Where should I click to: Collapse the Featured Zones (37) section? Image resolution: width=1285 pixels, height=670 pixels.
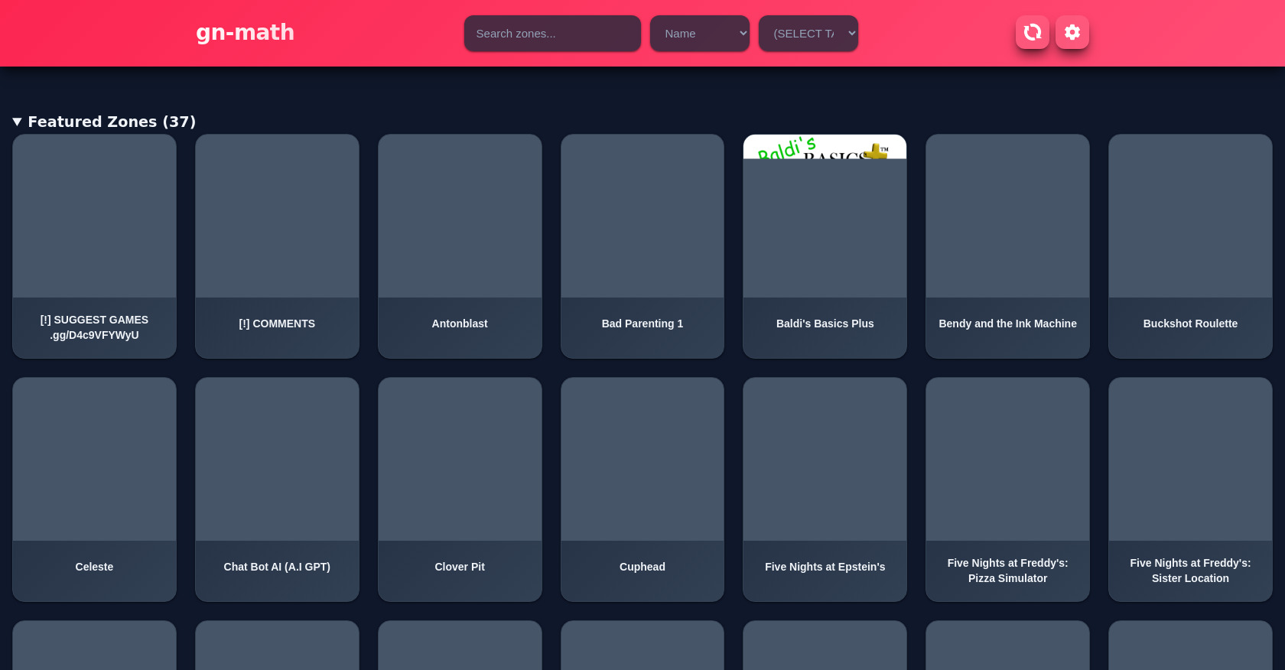[x=104, y=122]
